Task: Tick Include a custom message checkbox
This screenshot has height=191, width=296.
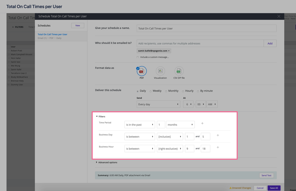Action: tap(138, 57)
